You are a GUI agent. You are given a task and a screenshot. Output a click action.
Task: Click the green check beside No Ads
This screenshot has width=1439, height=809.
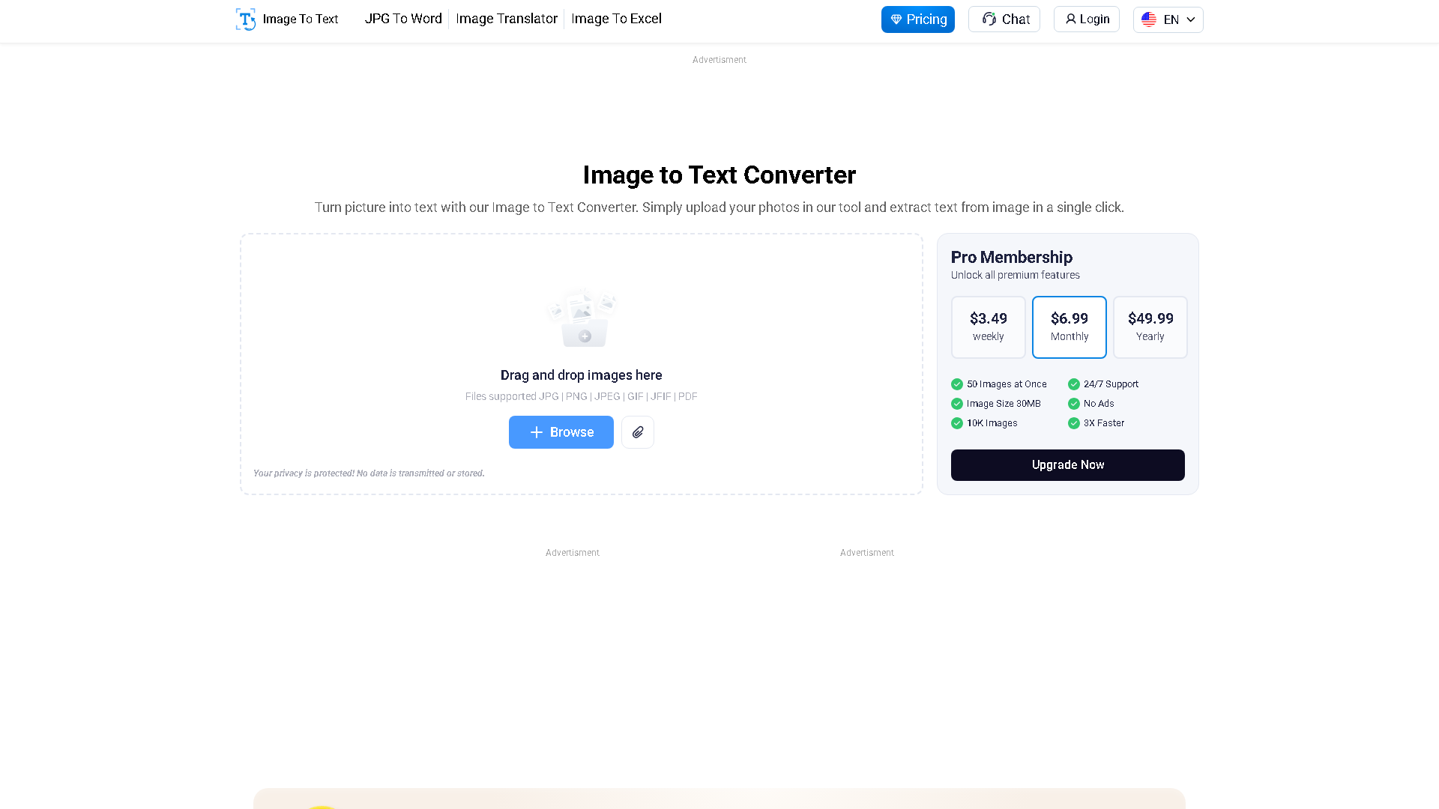tap(1074, 403)
